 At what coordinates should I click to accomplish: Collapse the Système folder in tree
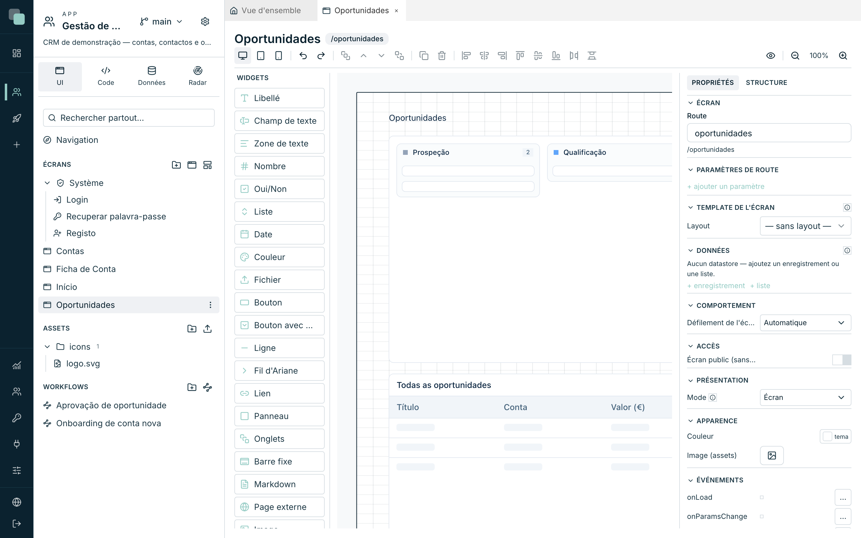pos(47,183)
